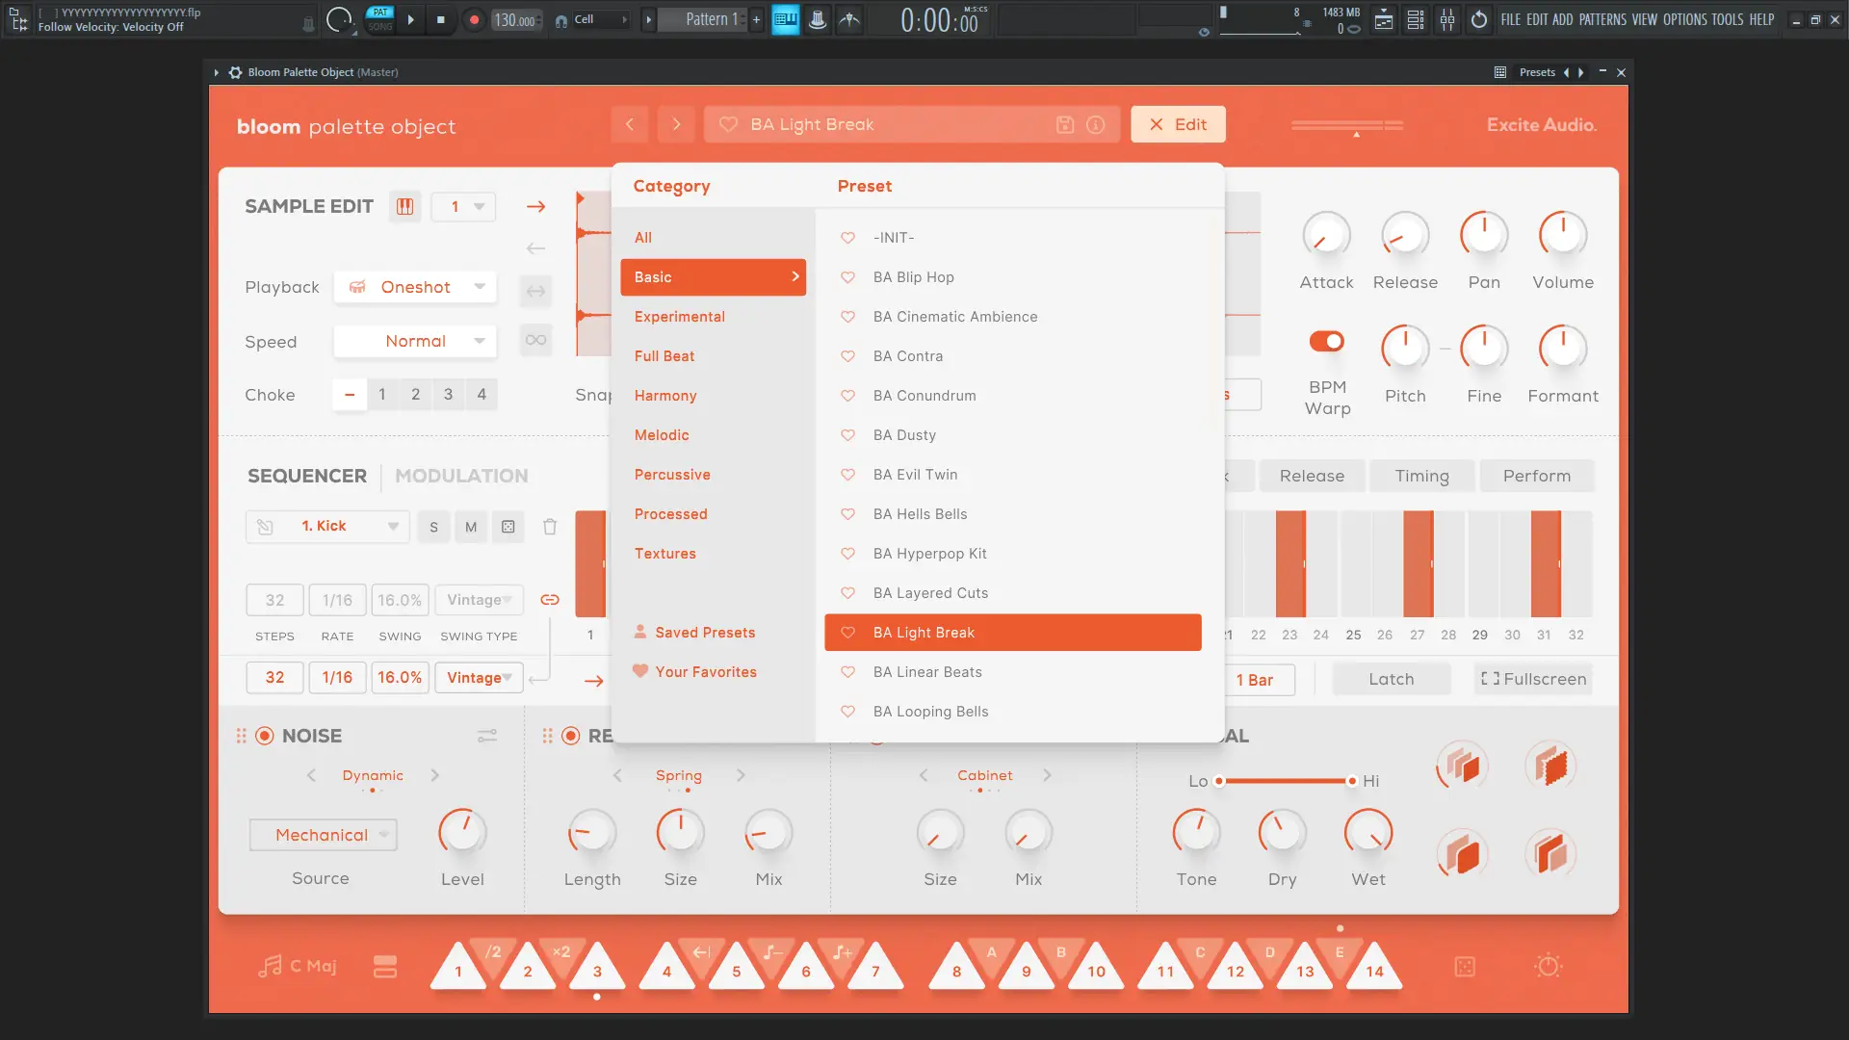Click the Edit button near the preset name

1178,124
